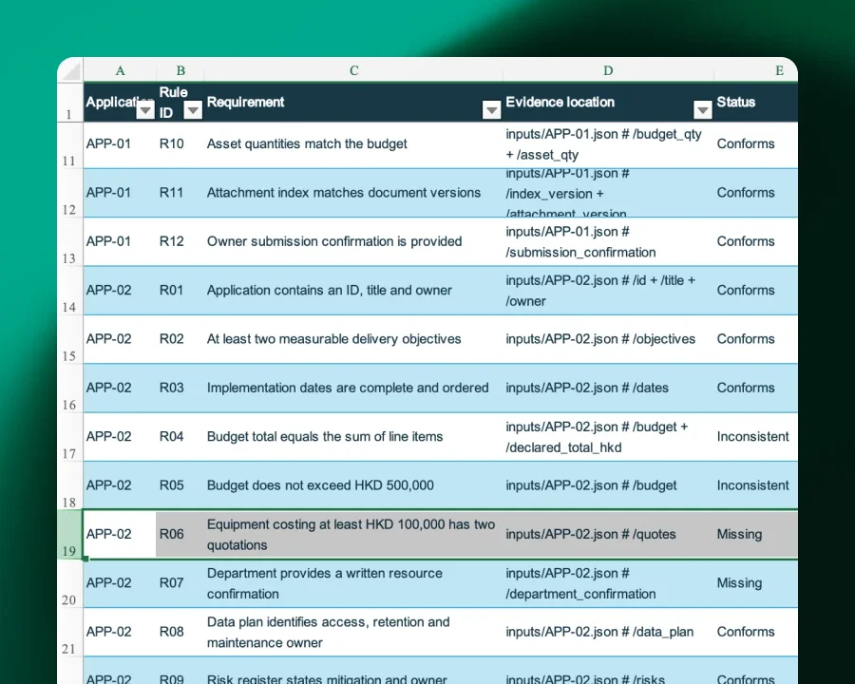Open the Rule ID filter dropdown
Screen dimensions: 855x684
(x=193, y=110)
